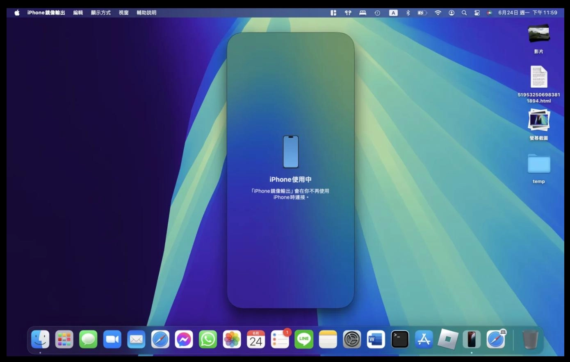
Task: Open the 視窗 menu
Action: tap(124, 13)
